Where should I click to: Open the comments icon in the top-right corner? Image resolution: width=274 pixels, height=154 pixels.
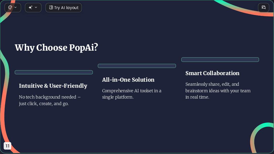click(264, 8)
